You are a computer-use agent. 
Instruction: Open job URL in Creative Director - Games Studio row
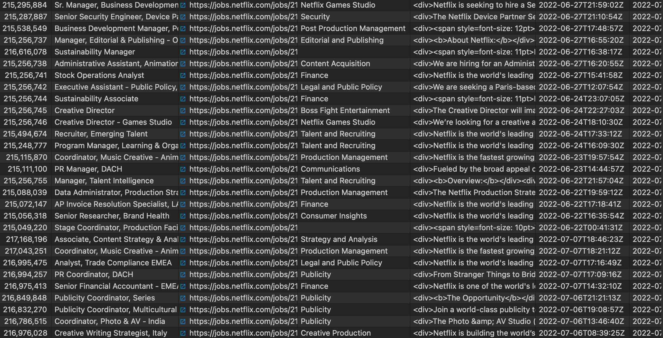243,122
